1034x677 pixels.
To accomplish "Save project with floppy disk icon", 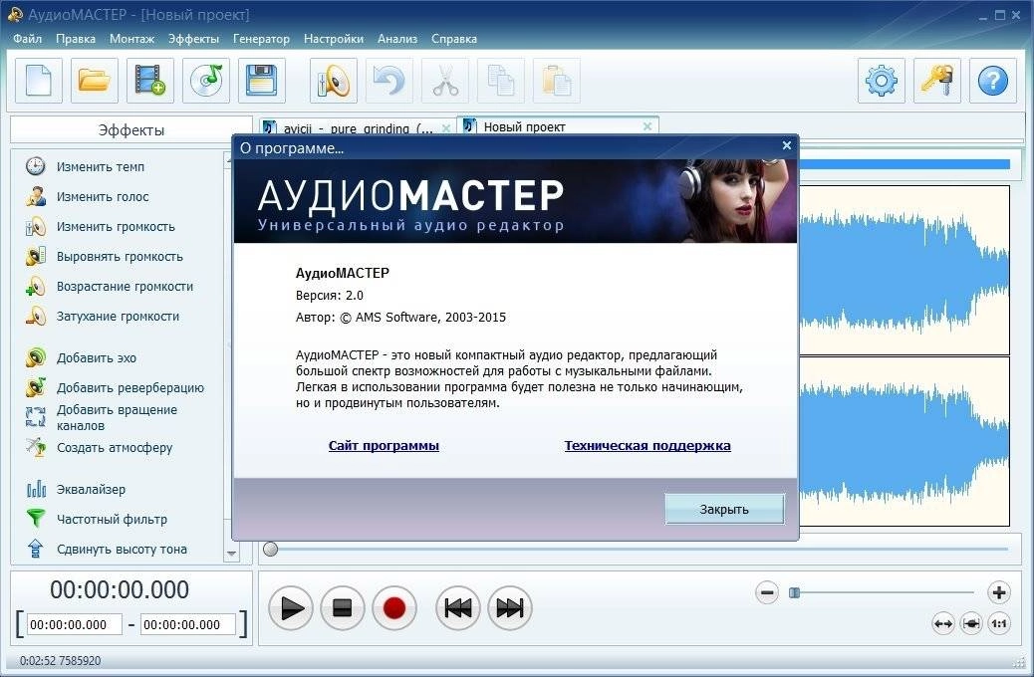I will click(x=262, y=81).
